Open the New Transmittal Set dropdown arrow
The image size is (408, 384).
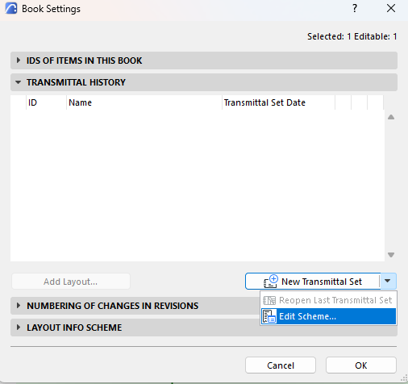pyautogui.click(x=388, y=281)
